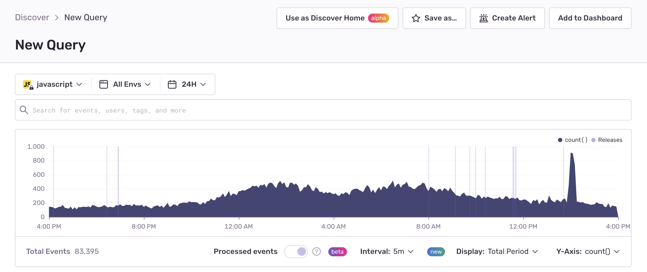Click the siren icon in Create Alert
Viewport: 647px width, 272px height.
483,18
